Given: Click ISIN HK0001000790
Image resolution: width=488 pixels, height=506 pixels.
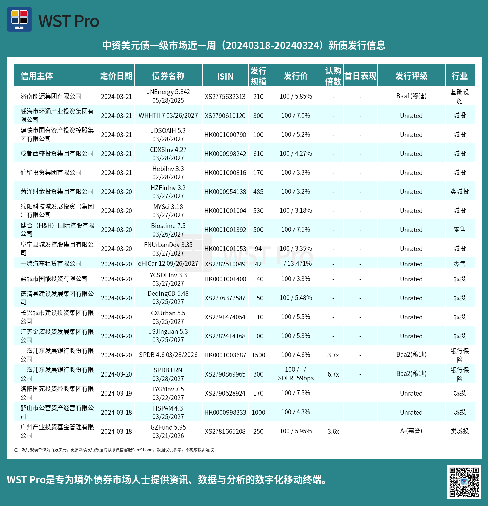Looking at the screenshot, I should pos(225,135).
